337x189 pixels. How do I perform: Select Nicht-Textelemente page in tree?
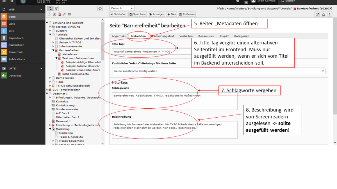[76, 74]
